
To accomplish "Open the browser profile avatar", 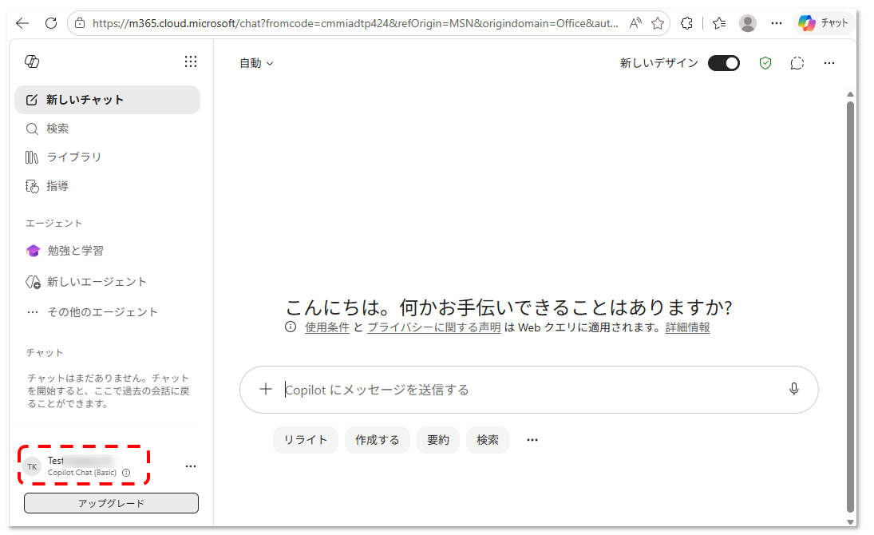I will click(x=747, y=23).
